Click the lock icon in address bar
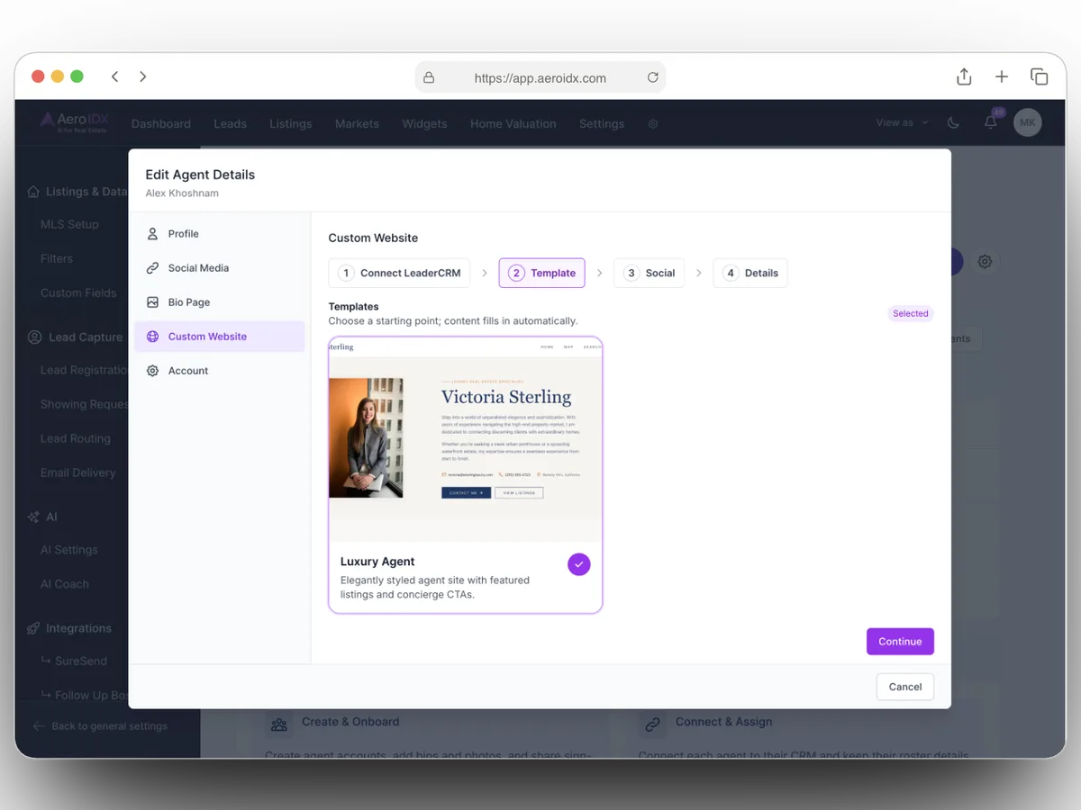1081x810 pixels. [429, 78]
